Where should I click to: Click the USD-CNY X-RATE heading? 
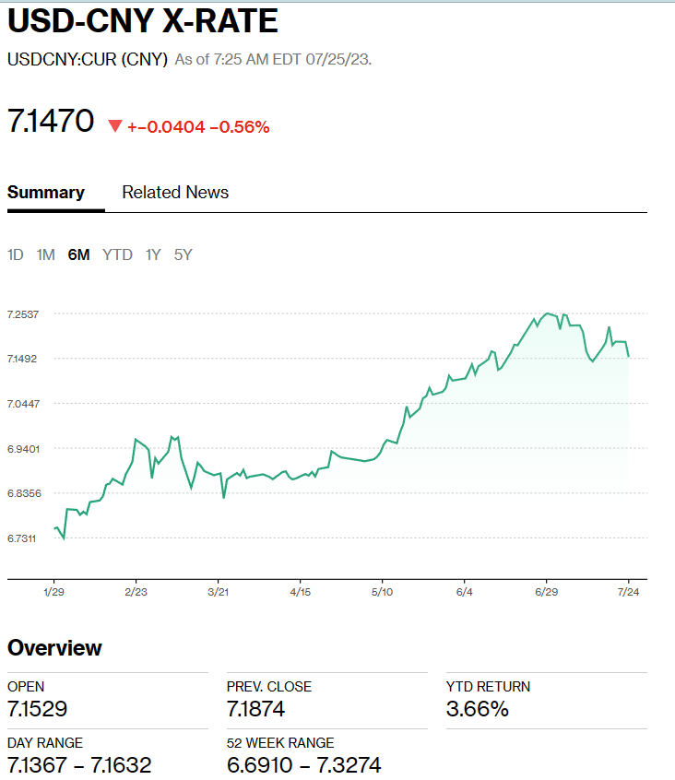(x=143, y=21)
